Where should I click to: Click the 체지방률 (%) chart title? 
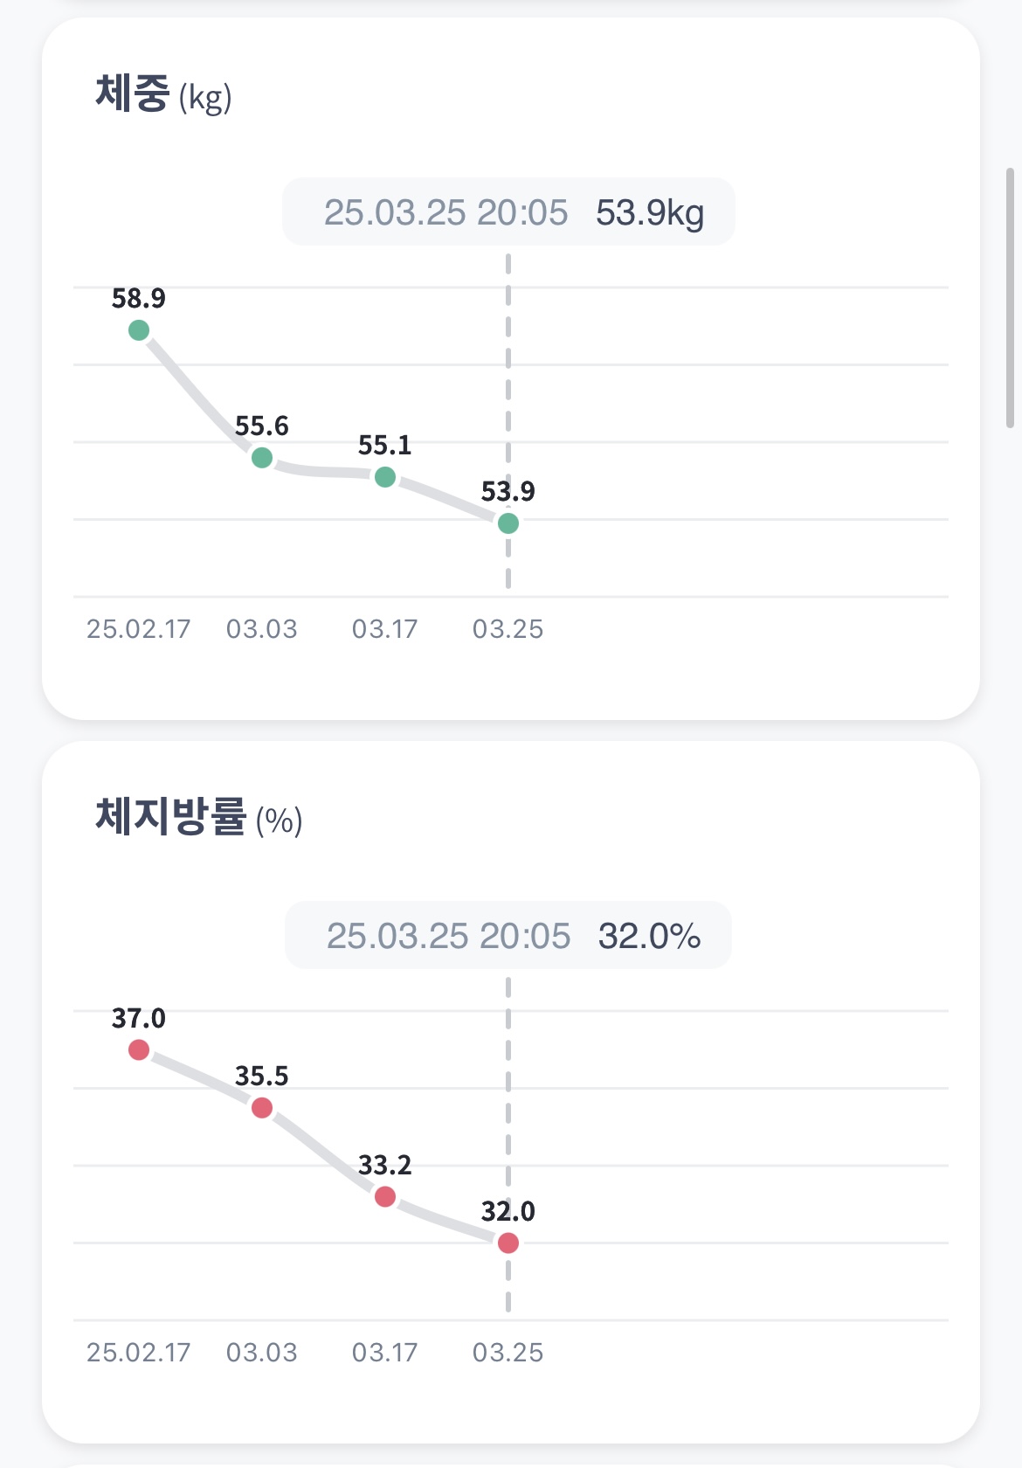point(198,818)
